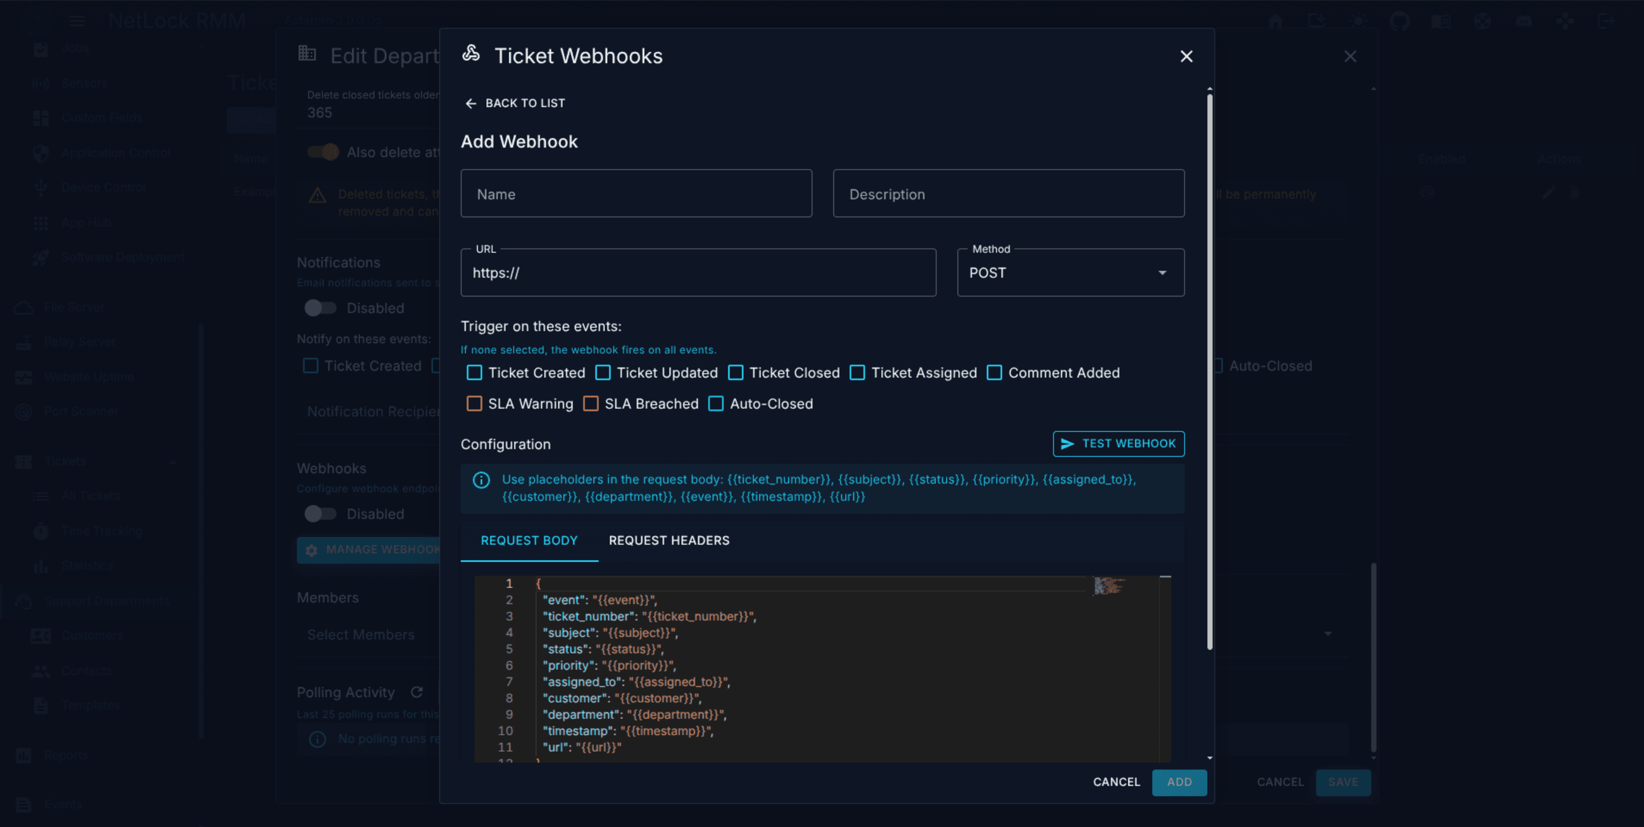The width and height of the screenshot is (1644, 827).
Task: Click the Save button in Edit Department dialog
Action: (1343, 782)
